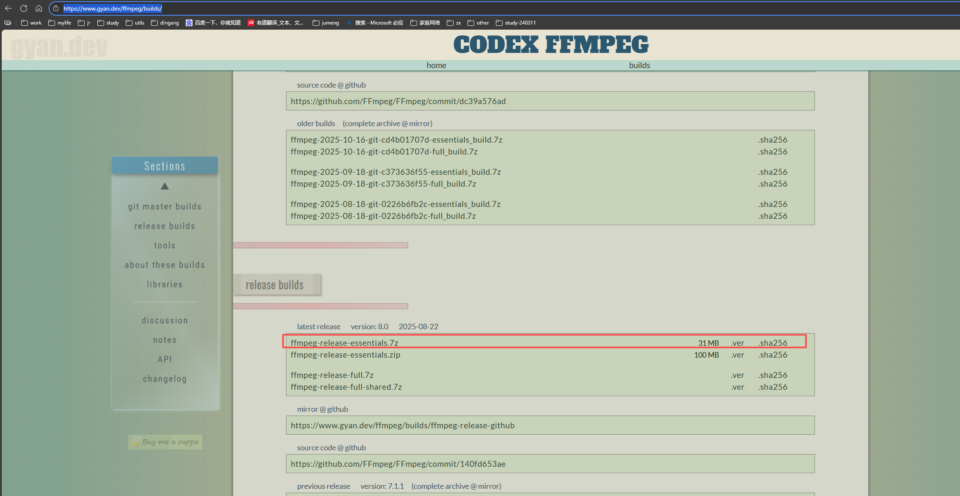The width and height of the screenshot is (960, 496).
Task: Click Buy me a cuppa button
Action: 165,442
